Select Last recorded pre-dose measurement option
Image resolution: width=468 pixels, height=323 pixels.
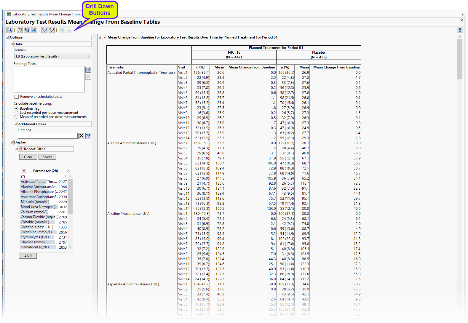17,113
